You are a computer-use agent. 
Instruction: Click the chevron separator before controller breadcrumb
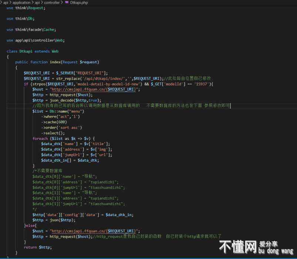coord(42,3)
